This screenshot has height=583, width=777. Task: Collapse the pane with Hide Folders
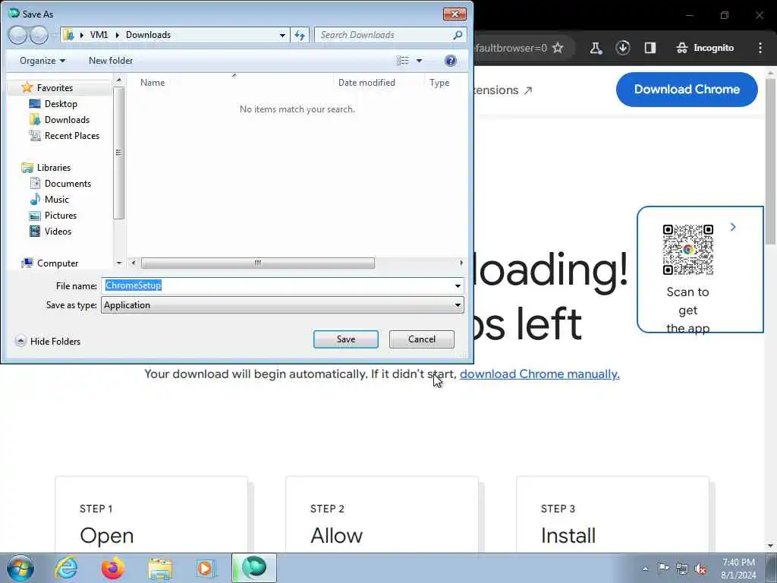48,341
